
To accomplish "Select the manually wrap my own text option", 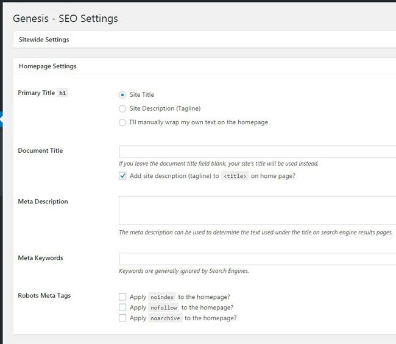I will click(x=122, y=122).
